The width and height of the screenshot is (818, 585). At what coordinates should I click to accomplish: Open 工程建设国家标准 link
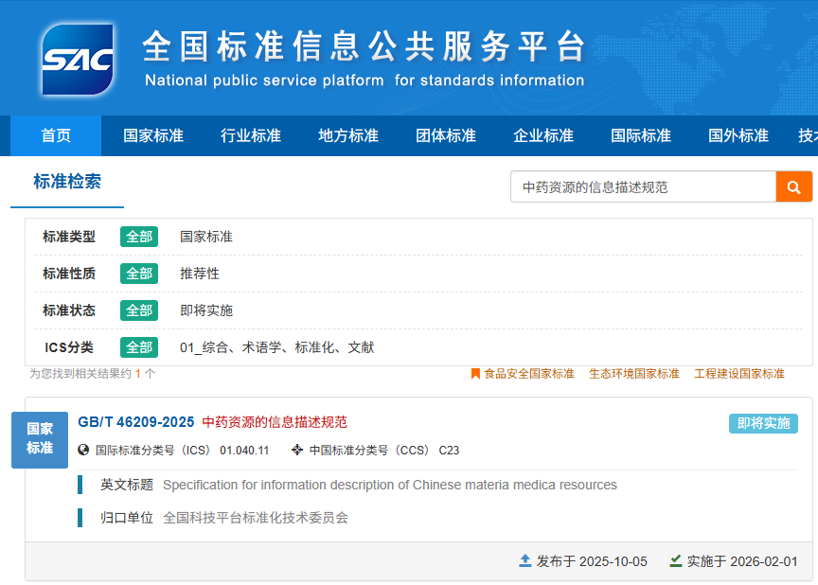click(x=738, y=373)
